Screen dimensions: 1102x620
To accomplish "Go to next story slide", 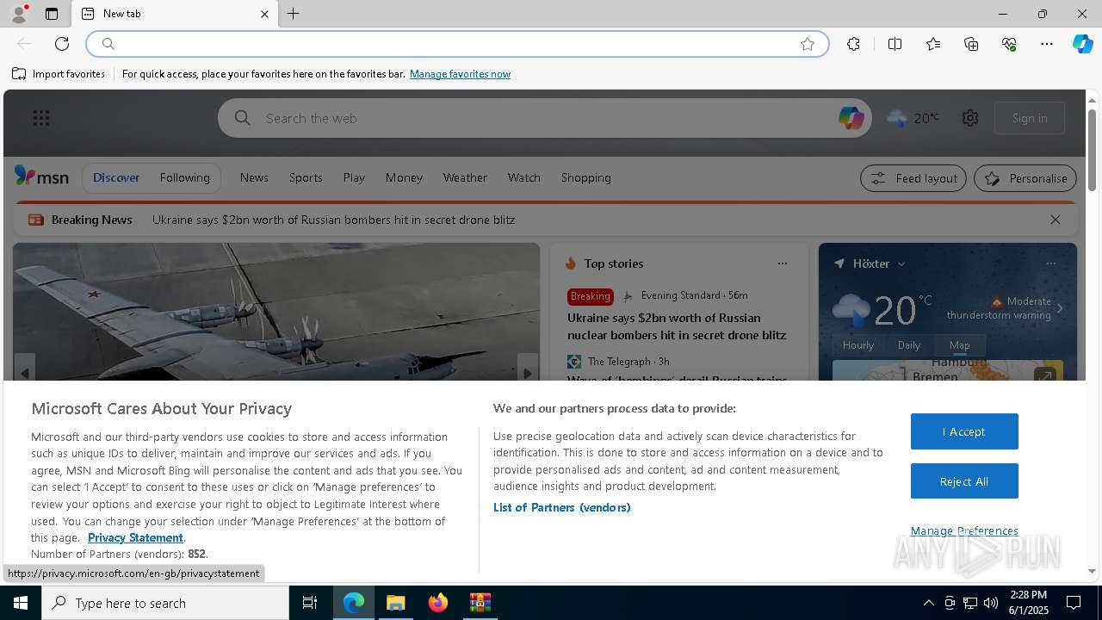I will [528, 372].
